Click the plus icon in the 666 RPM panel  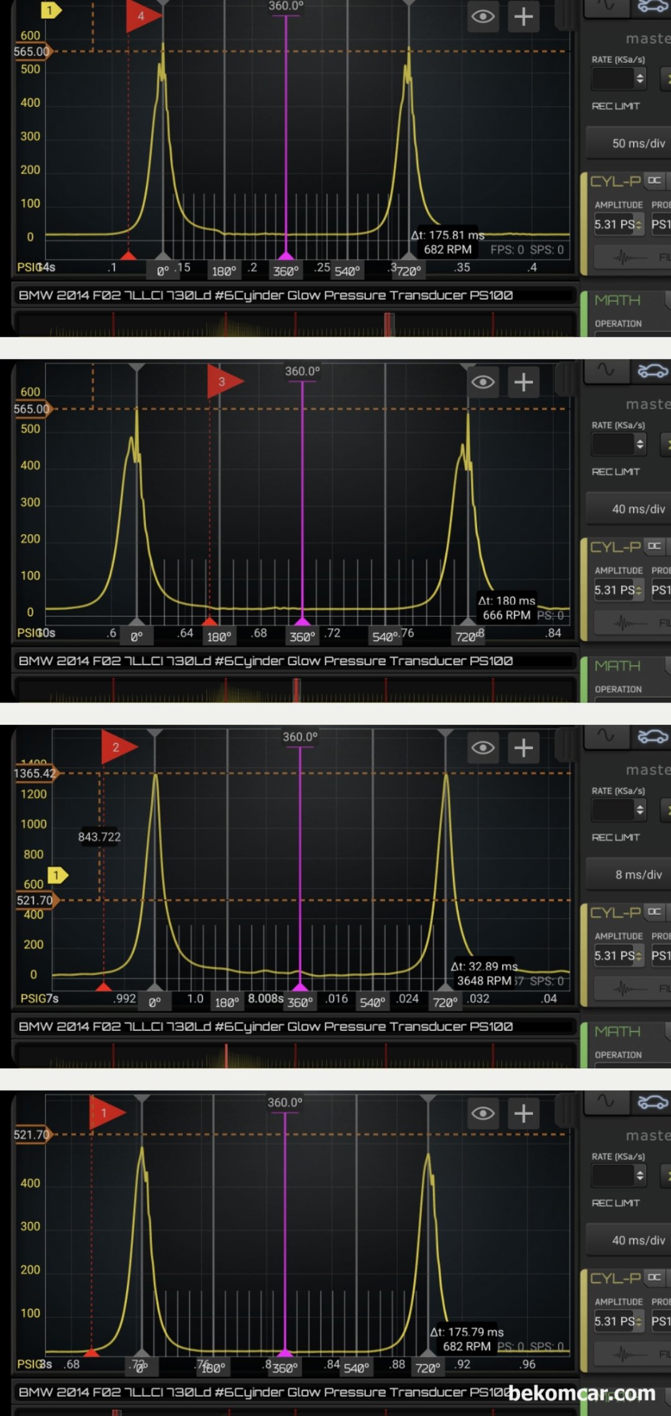[x=524, y=382]
